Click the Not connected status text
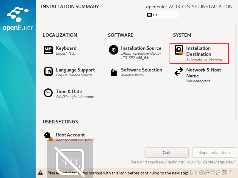Viewport: 238px width, 178px height. [198, 81]
